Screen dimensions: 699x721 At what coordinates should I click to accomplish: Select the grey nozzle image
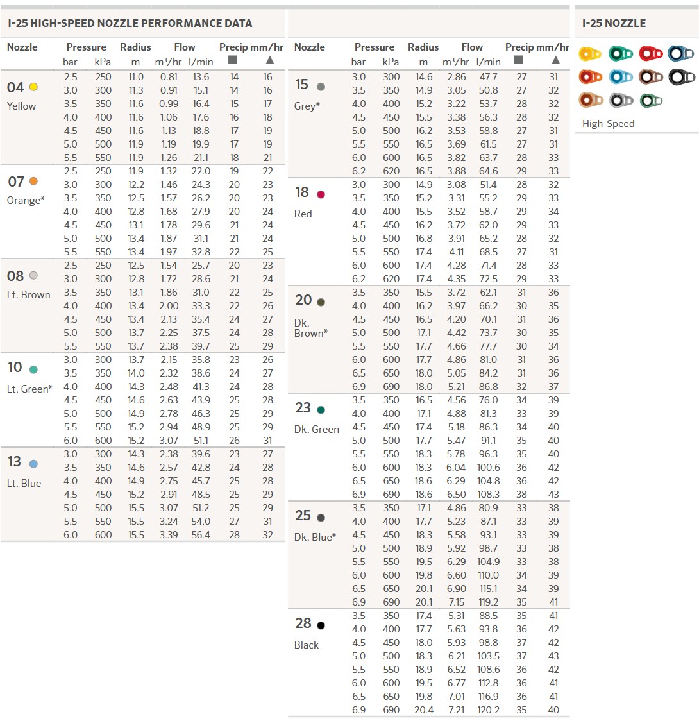tap(620, 100)
